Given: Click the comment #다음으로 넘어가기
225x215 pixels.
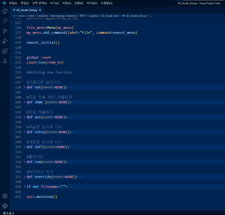Looking at the screenshot, I should 43,82.
